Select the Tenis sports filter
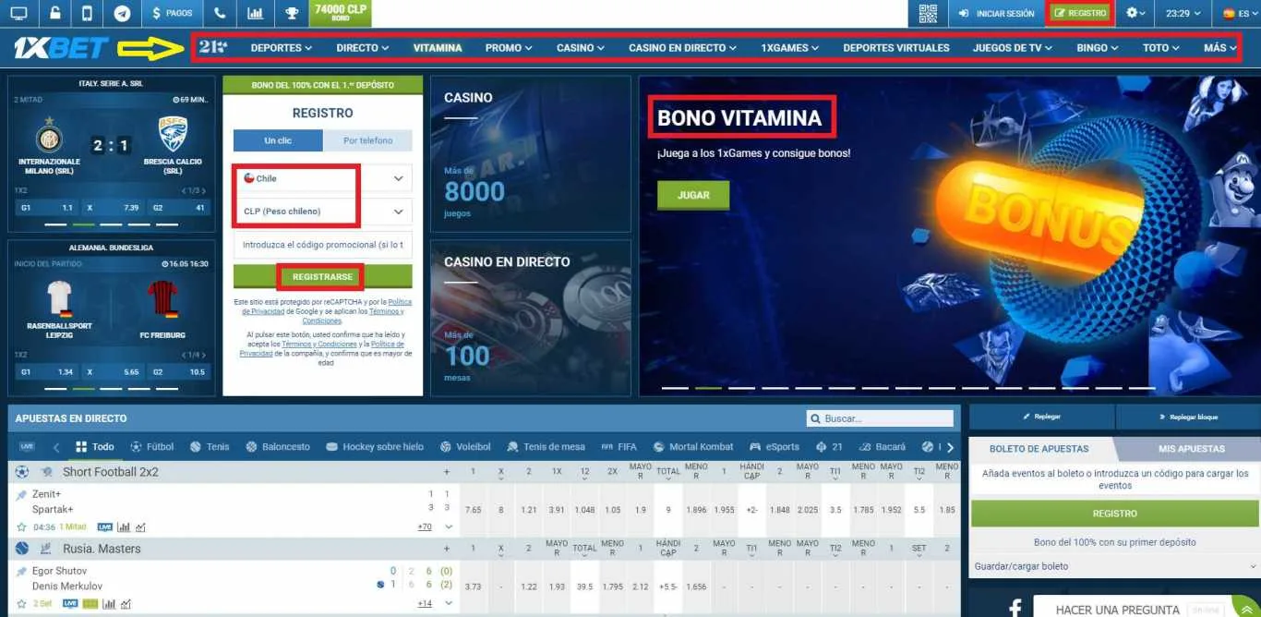The height and width of the screenshot is (617, 1261). (210, 446)
